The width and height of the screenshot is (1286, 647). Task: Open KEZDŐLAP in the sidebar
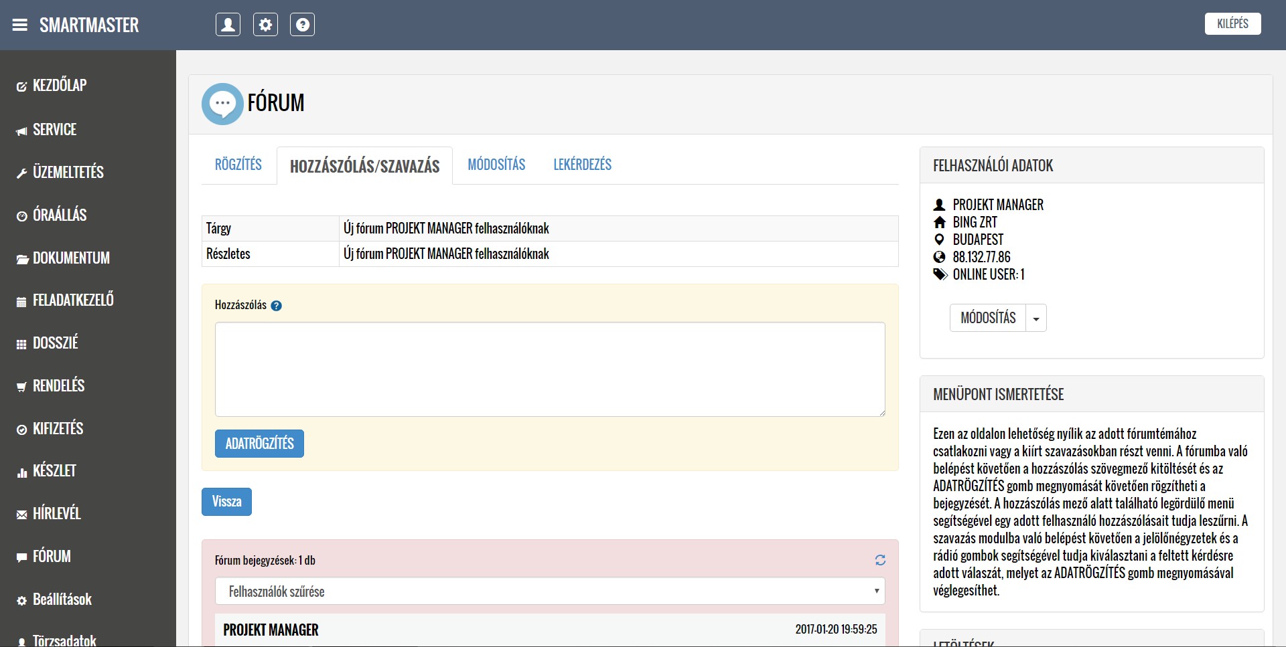click(59, 86)
